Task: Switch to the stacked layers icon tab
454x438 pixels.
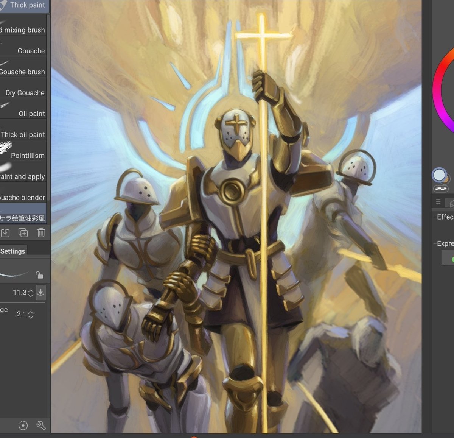Action: (450, 203)
